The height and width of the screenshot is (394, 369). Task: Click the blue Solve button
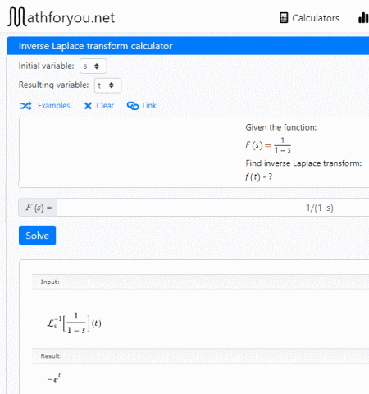coord(37,236)
